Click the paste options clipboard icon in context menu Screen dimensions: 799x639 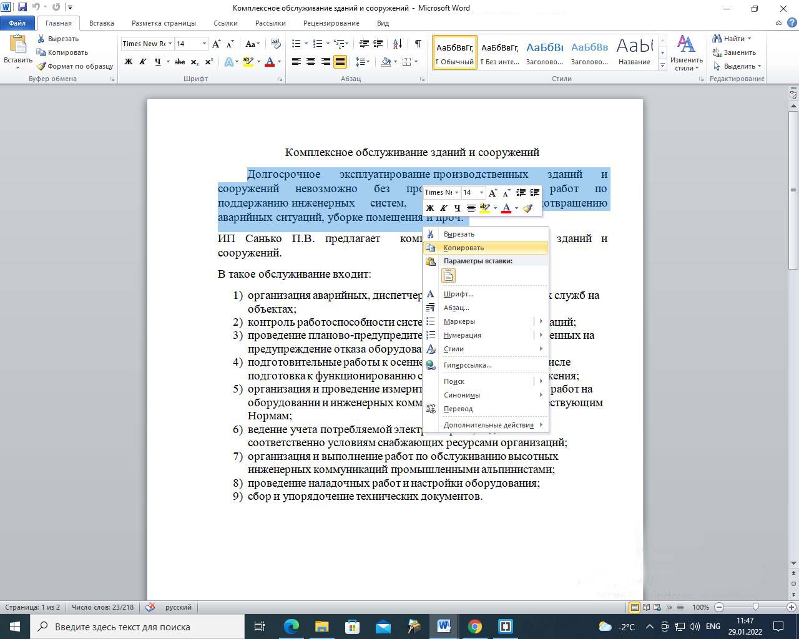pyautogui.click(x=448, y=275)
